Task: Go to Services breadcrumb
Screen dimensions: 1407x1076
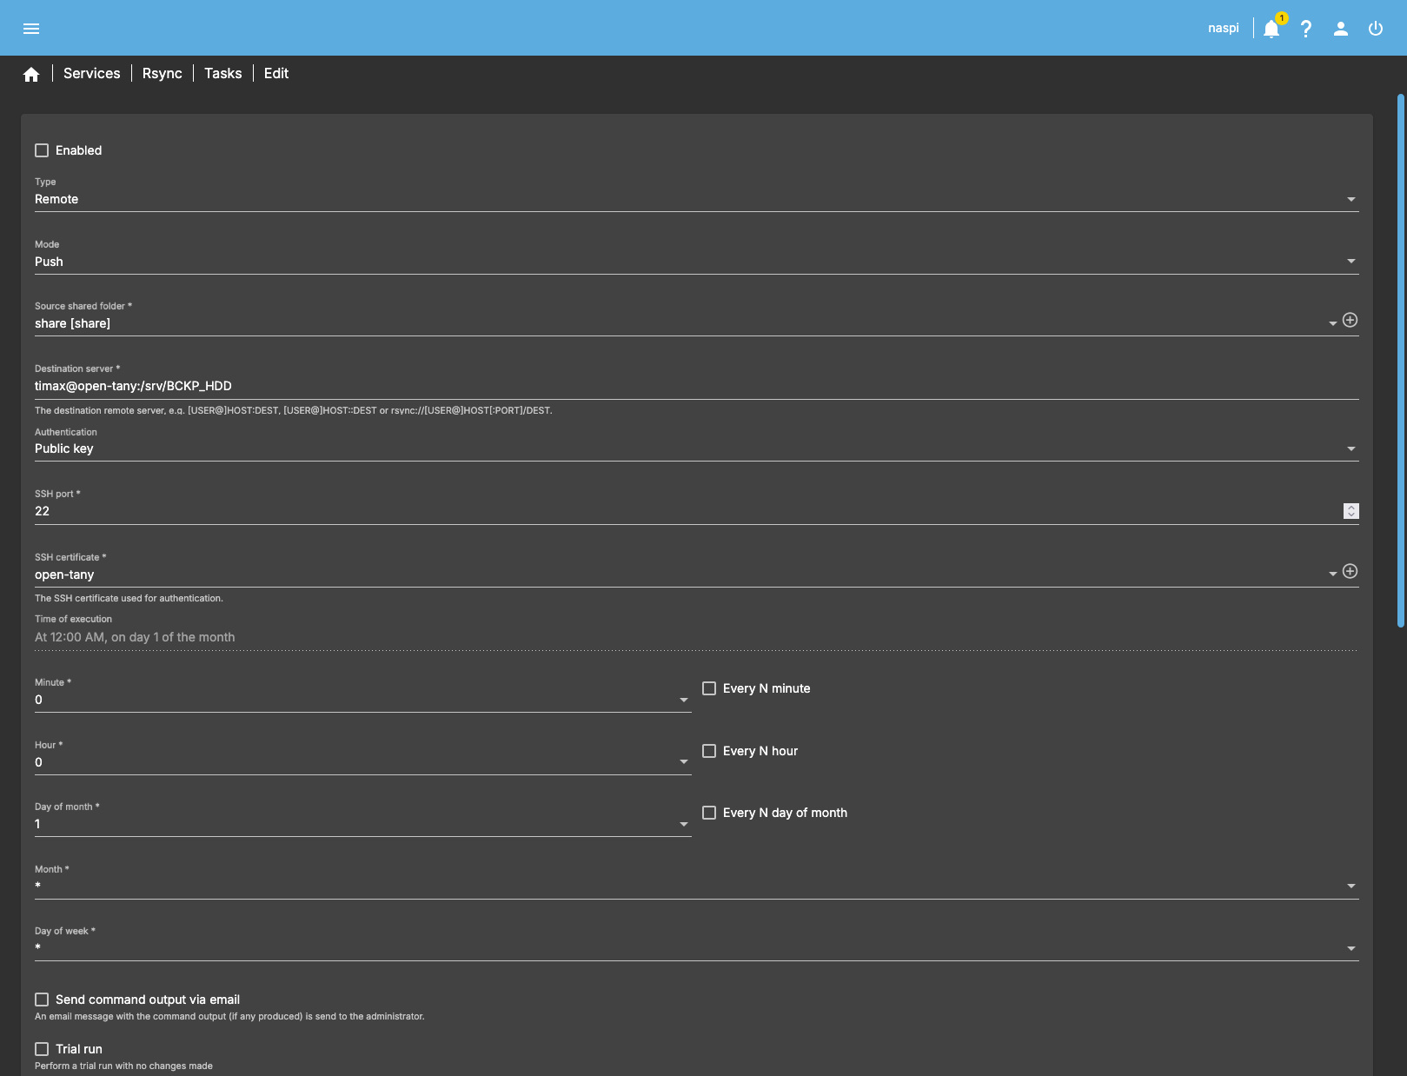Action: pos(92,74)
